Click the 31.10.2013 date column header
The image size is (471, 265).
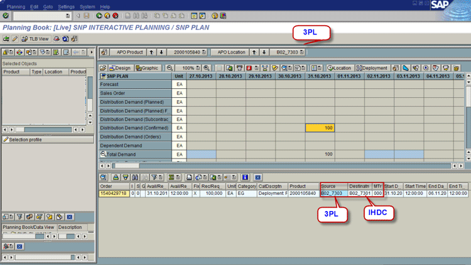click(x=320, y=76)
